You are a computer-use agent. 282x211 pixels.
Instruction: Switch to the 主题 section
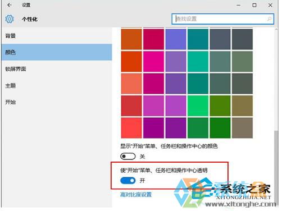click(57, 85)
